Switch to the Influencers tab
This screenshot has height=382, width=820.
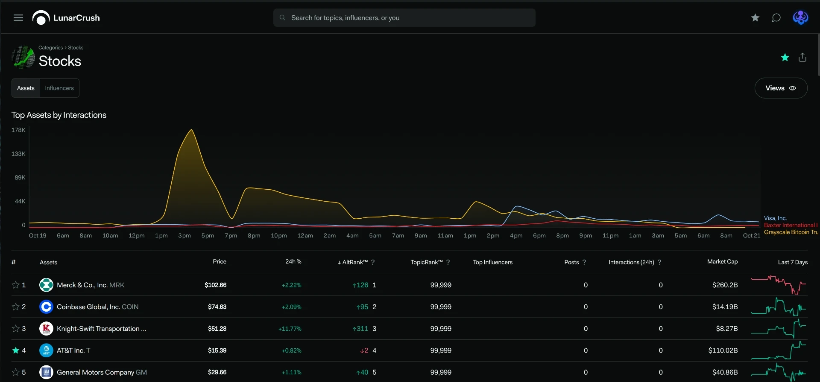[x=59, y=88]
